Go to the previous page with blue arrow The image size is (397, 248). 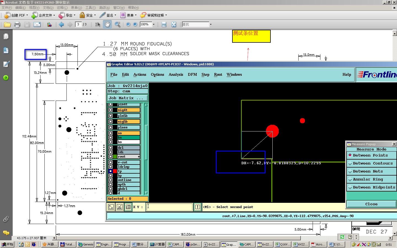pos(61,25)
